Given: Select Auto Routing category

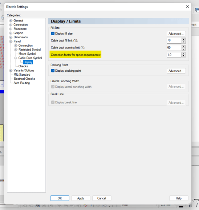Looking at the screenshot, I should coord(22,83).
